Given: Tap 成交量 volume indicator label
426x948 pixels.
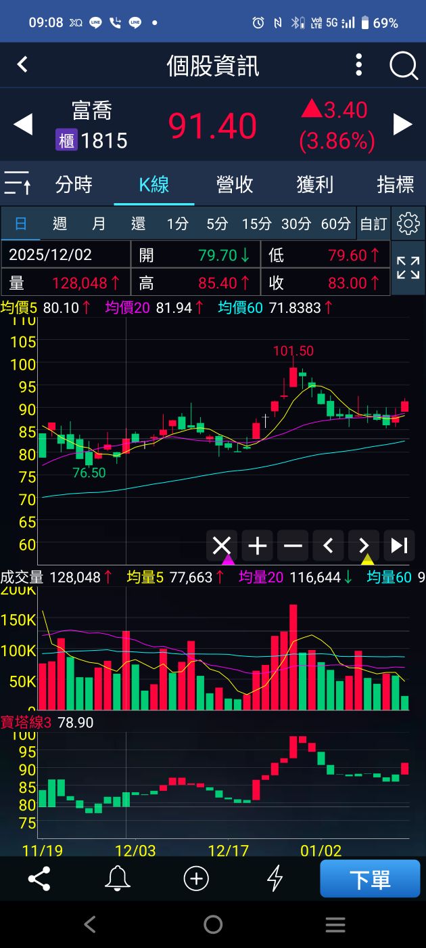Looking at the screenshot, I should 22,578.
